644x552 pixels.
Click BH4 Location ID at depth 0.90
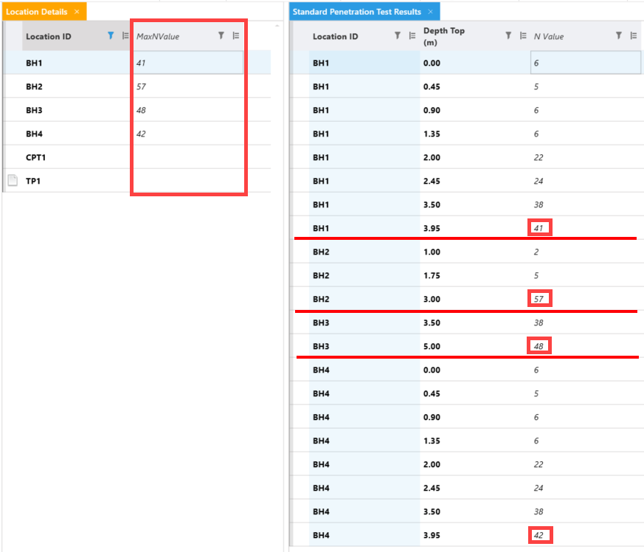click(x=364, y=417)
